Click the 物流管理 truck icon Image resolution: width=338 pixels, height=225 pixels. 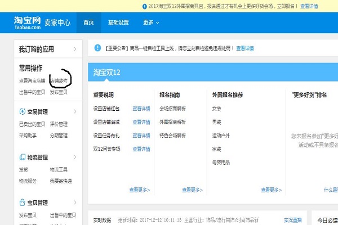coord(23,157)
